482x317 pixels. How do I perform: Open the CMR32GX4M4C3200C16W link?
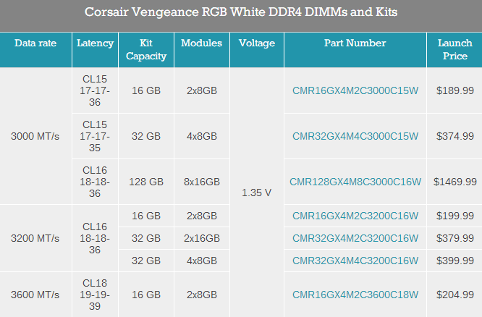(355, 261)
